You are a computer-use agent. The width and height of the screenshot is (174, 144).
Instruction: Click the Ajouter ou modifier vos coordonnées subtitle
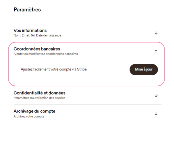coord(46,54)
